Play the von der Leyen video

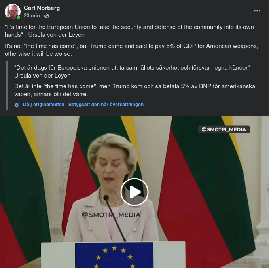[x=134, y=192]
